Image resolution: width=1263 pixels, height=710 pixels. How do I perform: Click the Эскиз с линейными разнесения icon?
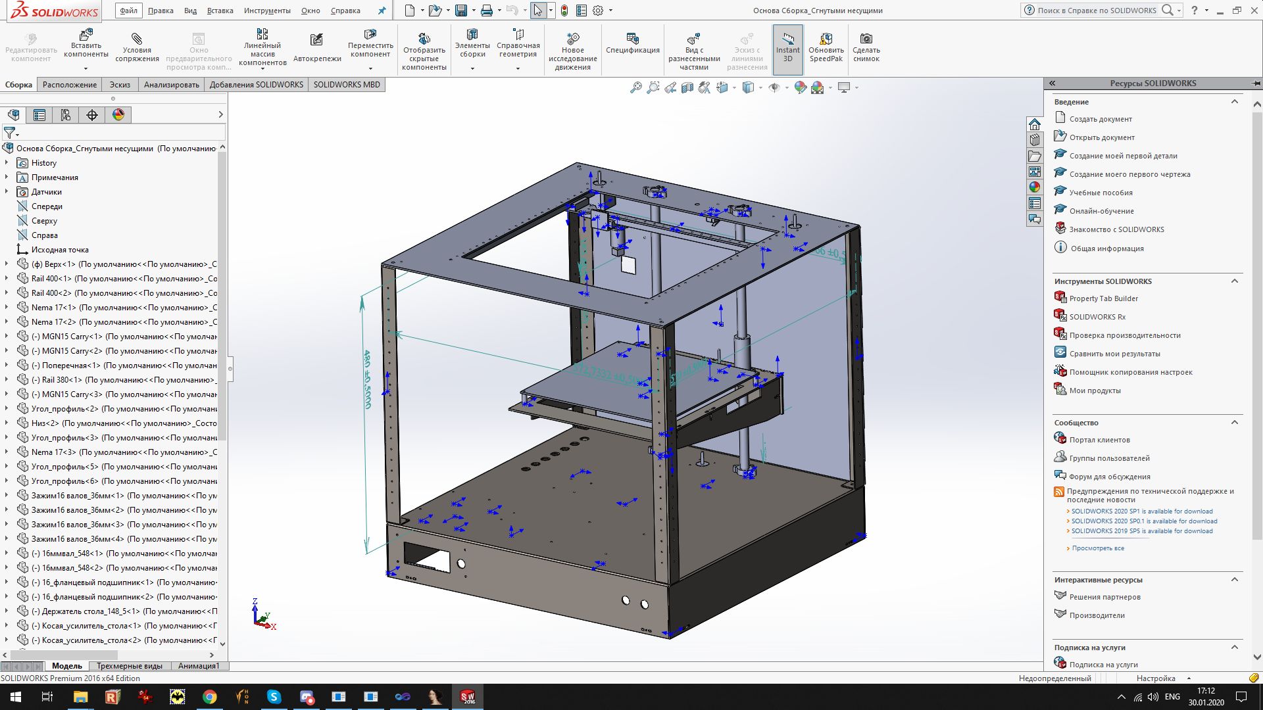tap(748, 49)
